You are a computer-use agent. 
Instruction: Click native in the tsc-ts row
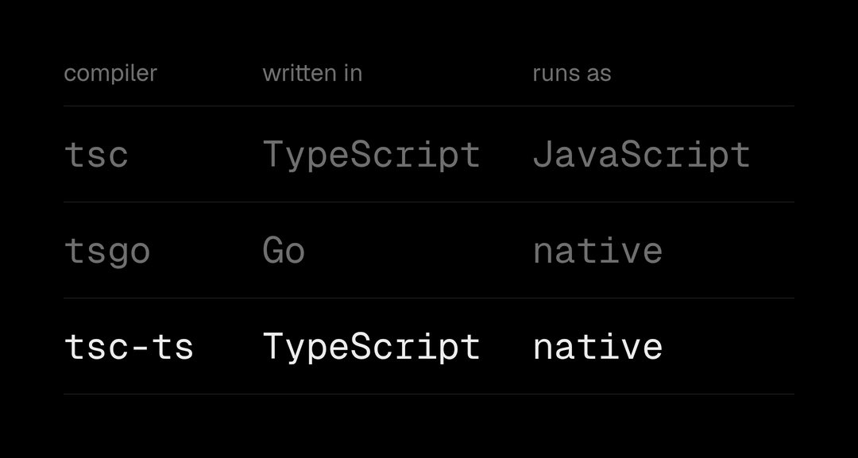tap(598, 347)
